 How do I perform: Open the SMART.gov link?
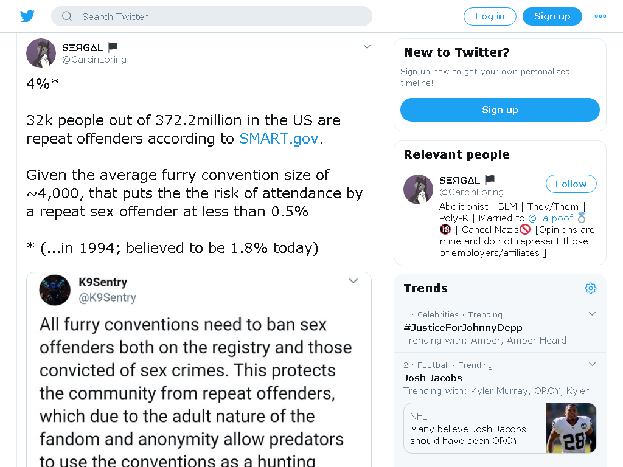279,139
